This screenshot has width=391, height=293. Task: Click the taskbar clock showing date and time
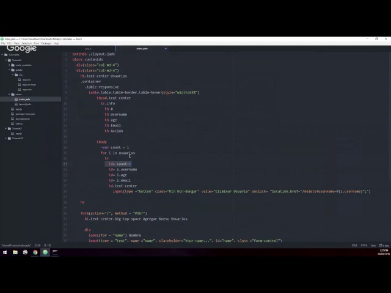(384, 252)
